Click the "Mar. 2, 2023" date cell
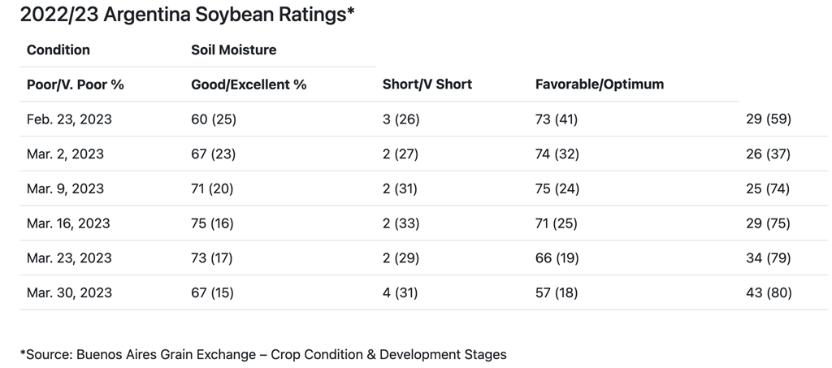Viewport: 832px width, 368px height. (x=65, y=154)
